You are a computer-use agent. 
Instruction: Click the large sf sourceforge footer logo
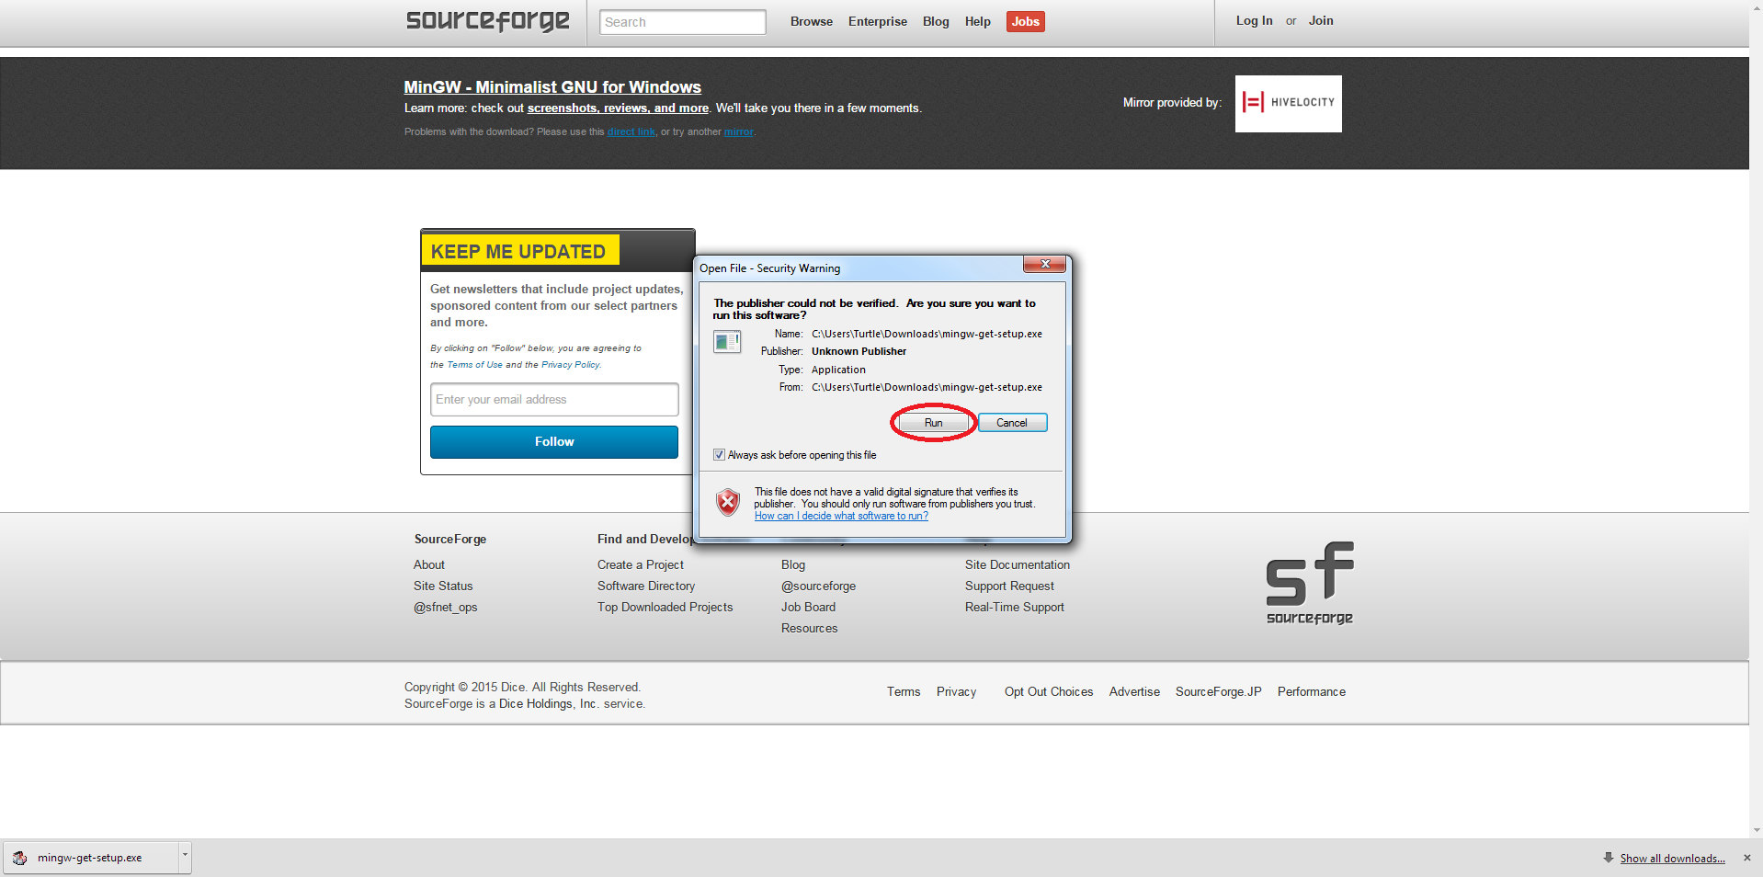[1310, 583]
